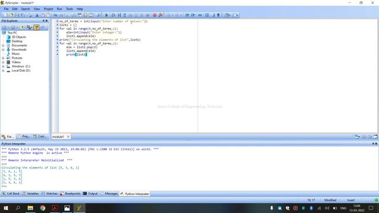
Task: Click the Step Into debug icon
Action: point(125,15)
